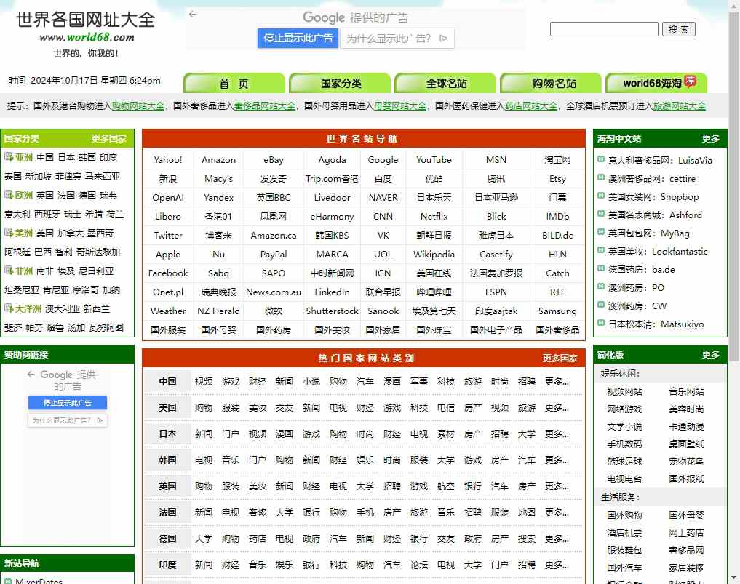
Task: Expand 更多国家 in 国家分类 panel
Action: coord(108,139)
